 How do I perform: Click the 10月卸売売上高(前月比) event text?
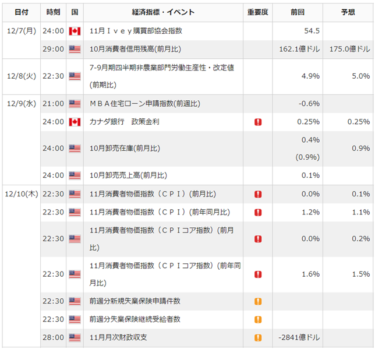click(128, 175)
